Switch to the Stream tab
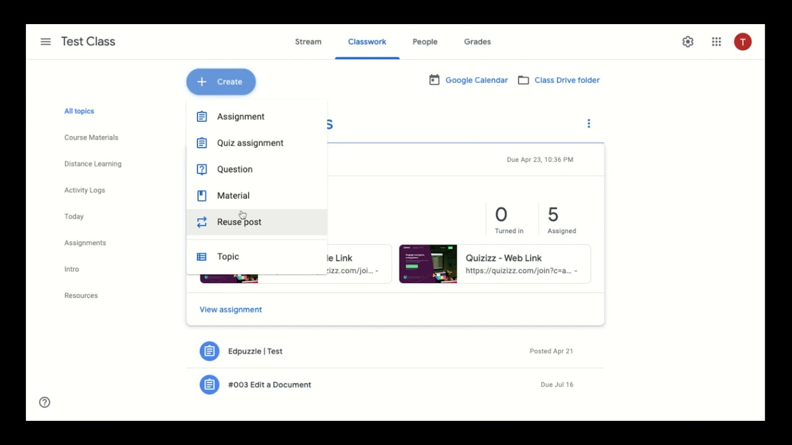The image size is (792, 445). (x=308, y=42)
